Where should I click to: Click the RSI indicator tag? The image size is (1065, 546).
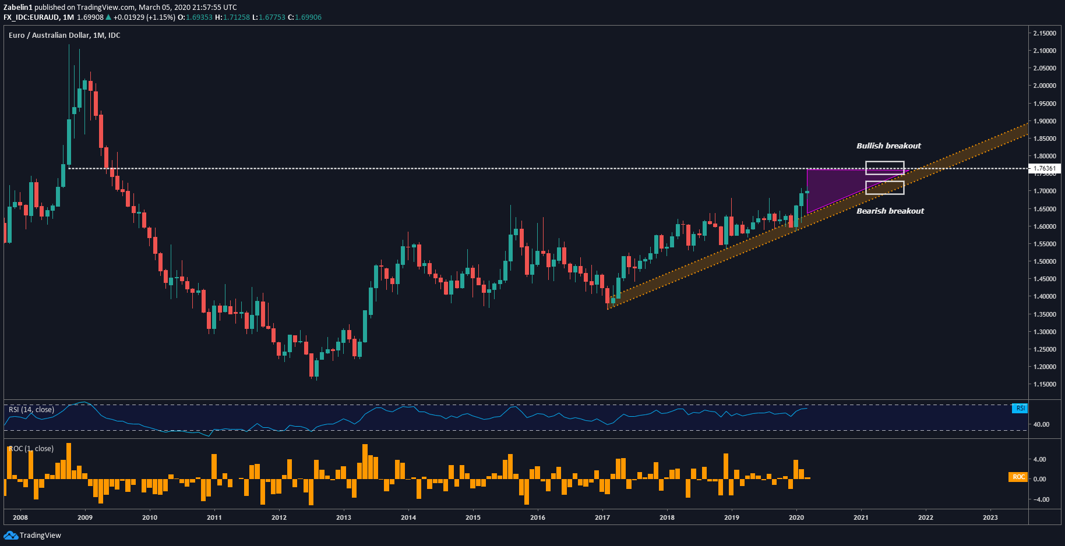(x=1020, y=408)
